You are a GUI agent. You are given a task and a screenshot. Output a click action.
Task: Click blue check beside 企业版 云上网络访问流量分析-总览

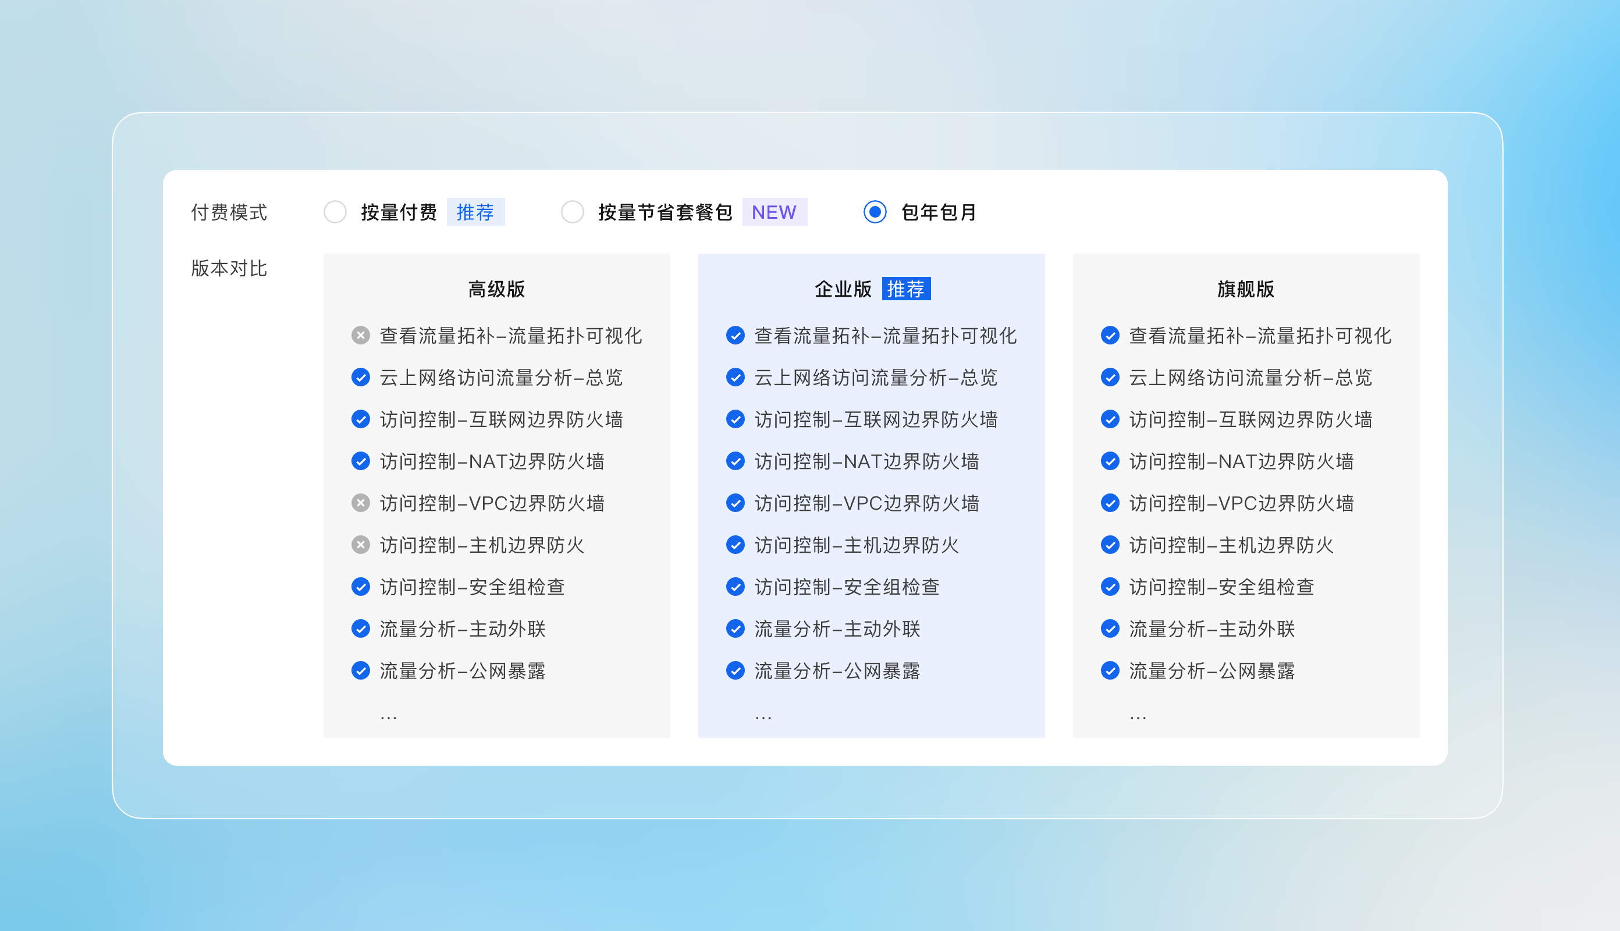click(x=735, y=377)
